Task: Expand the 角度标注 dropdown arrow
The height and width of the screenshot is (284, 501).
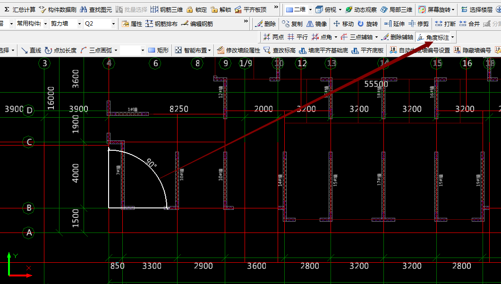Action: pyautogui.click(x=452, y=37)
